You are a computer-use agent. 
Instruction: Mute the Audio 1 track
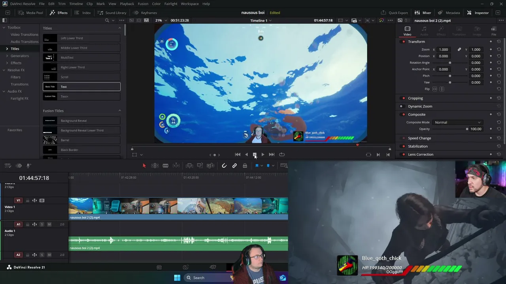coord(49,224)
